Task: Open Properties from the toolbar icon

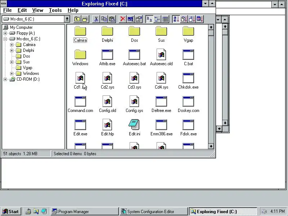Action: (x=139, y=19)
